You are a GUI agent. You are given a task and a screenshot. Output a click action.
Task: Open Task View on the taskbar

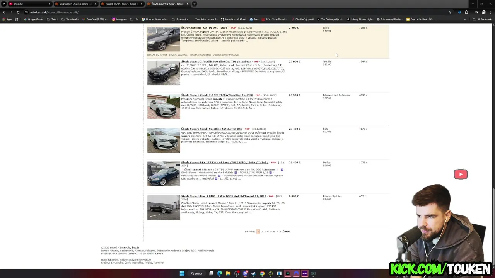pos(211,273)
